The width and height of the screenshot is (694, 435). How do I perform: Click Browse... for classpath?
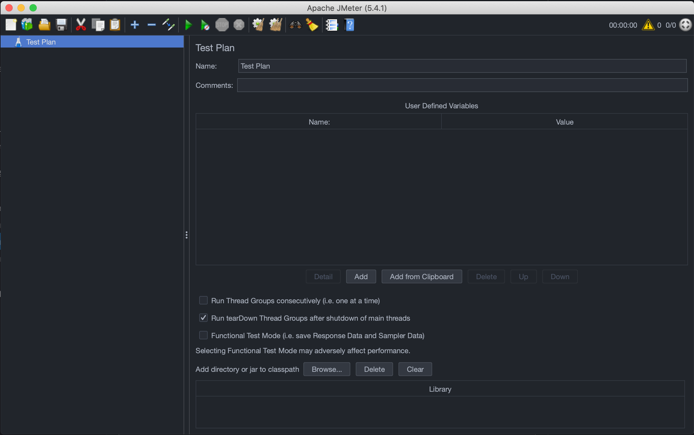pos(327,369)
